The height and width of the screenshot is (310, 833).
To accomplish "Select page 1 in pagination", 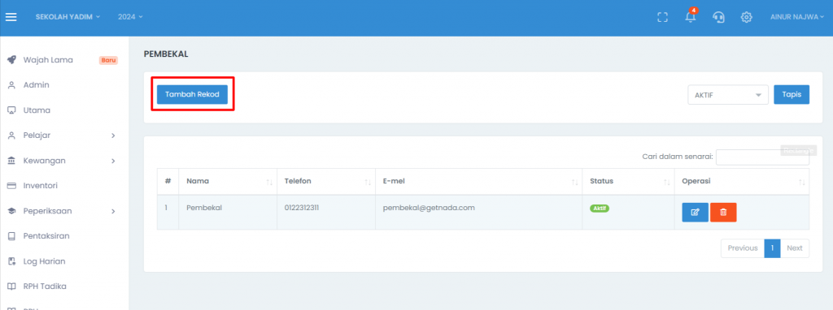I will [772, 248].
